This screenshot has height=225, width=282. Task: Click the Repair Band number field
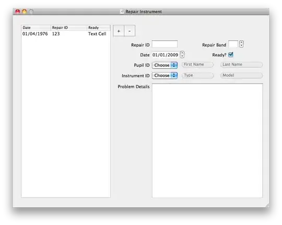pos(233,44)
